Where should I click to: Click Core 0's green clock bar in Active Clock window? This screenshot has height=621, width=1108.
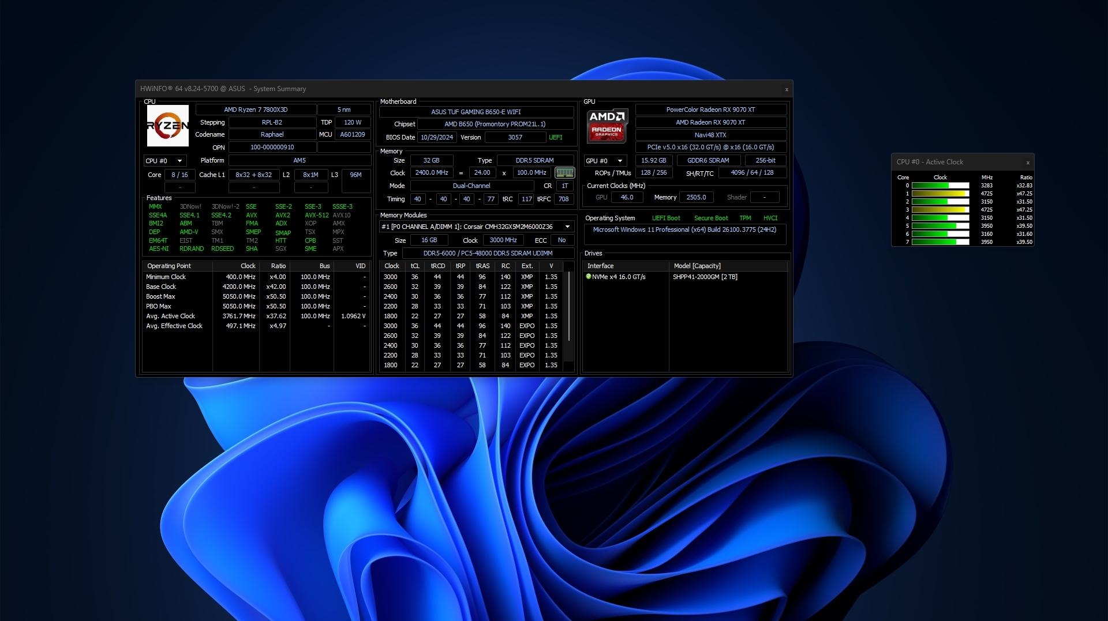coord(931,185)
